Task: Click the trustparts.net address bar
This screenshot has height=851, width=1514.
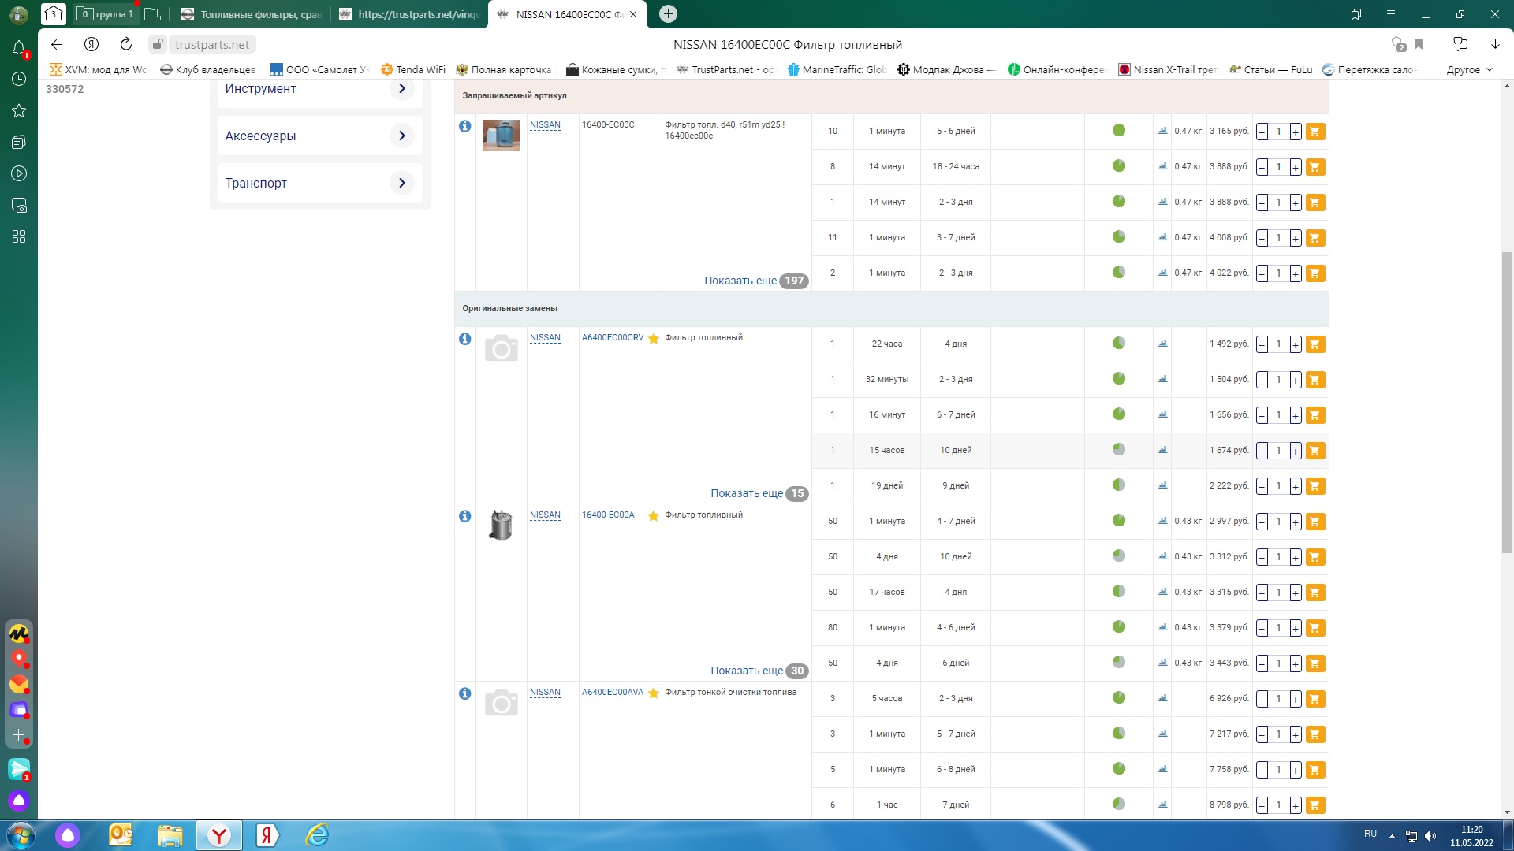Action: [212, 45]
